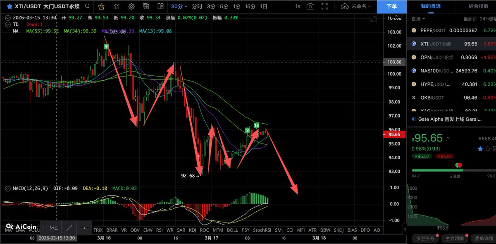Click the OPN coin icon

coord(415,57)
